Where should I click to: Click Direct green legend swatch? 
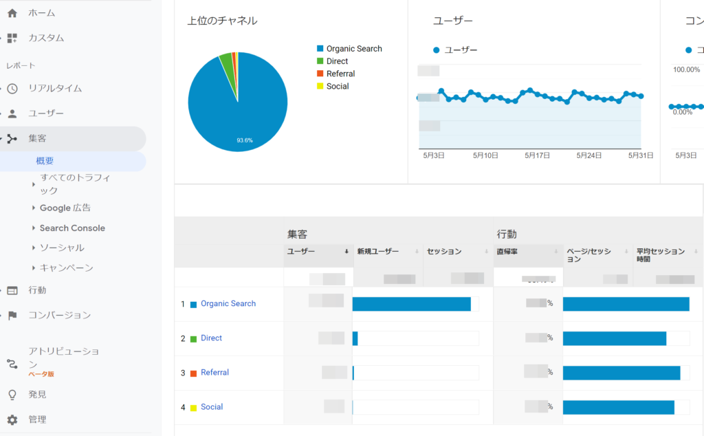pyautogui.click(x=320, y=61)
